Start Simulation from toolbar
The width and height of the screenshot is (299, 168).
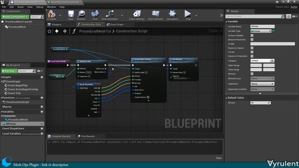point(172,15)
